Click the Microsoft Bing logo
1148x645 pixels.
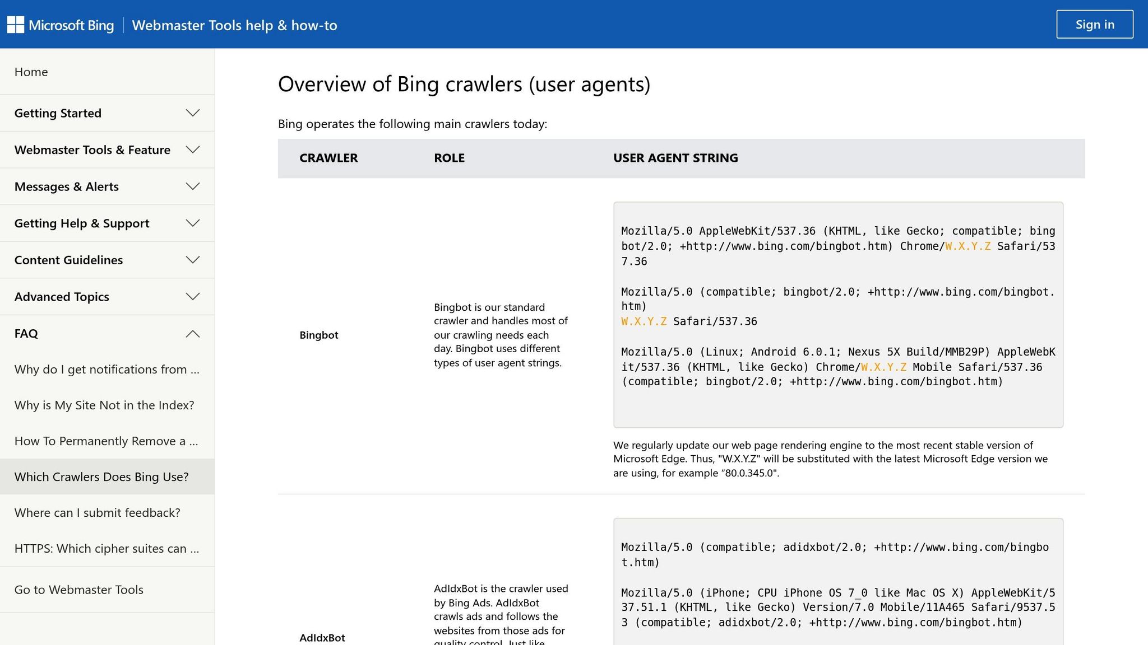[x=61, y=25]
